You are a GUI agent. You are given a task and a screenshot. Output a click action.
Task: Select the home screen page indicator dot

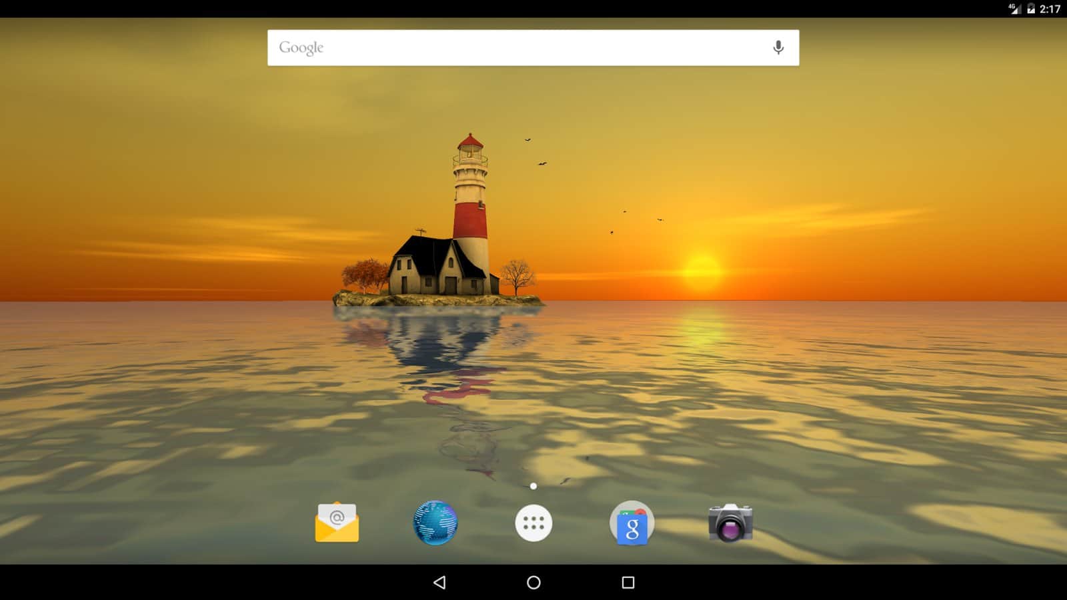(x=533, y=486)
